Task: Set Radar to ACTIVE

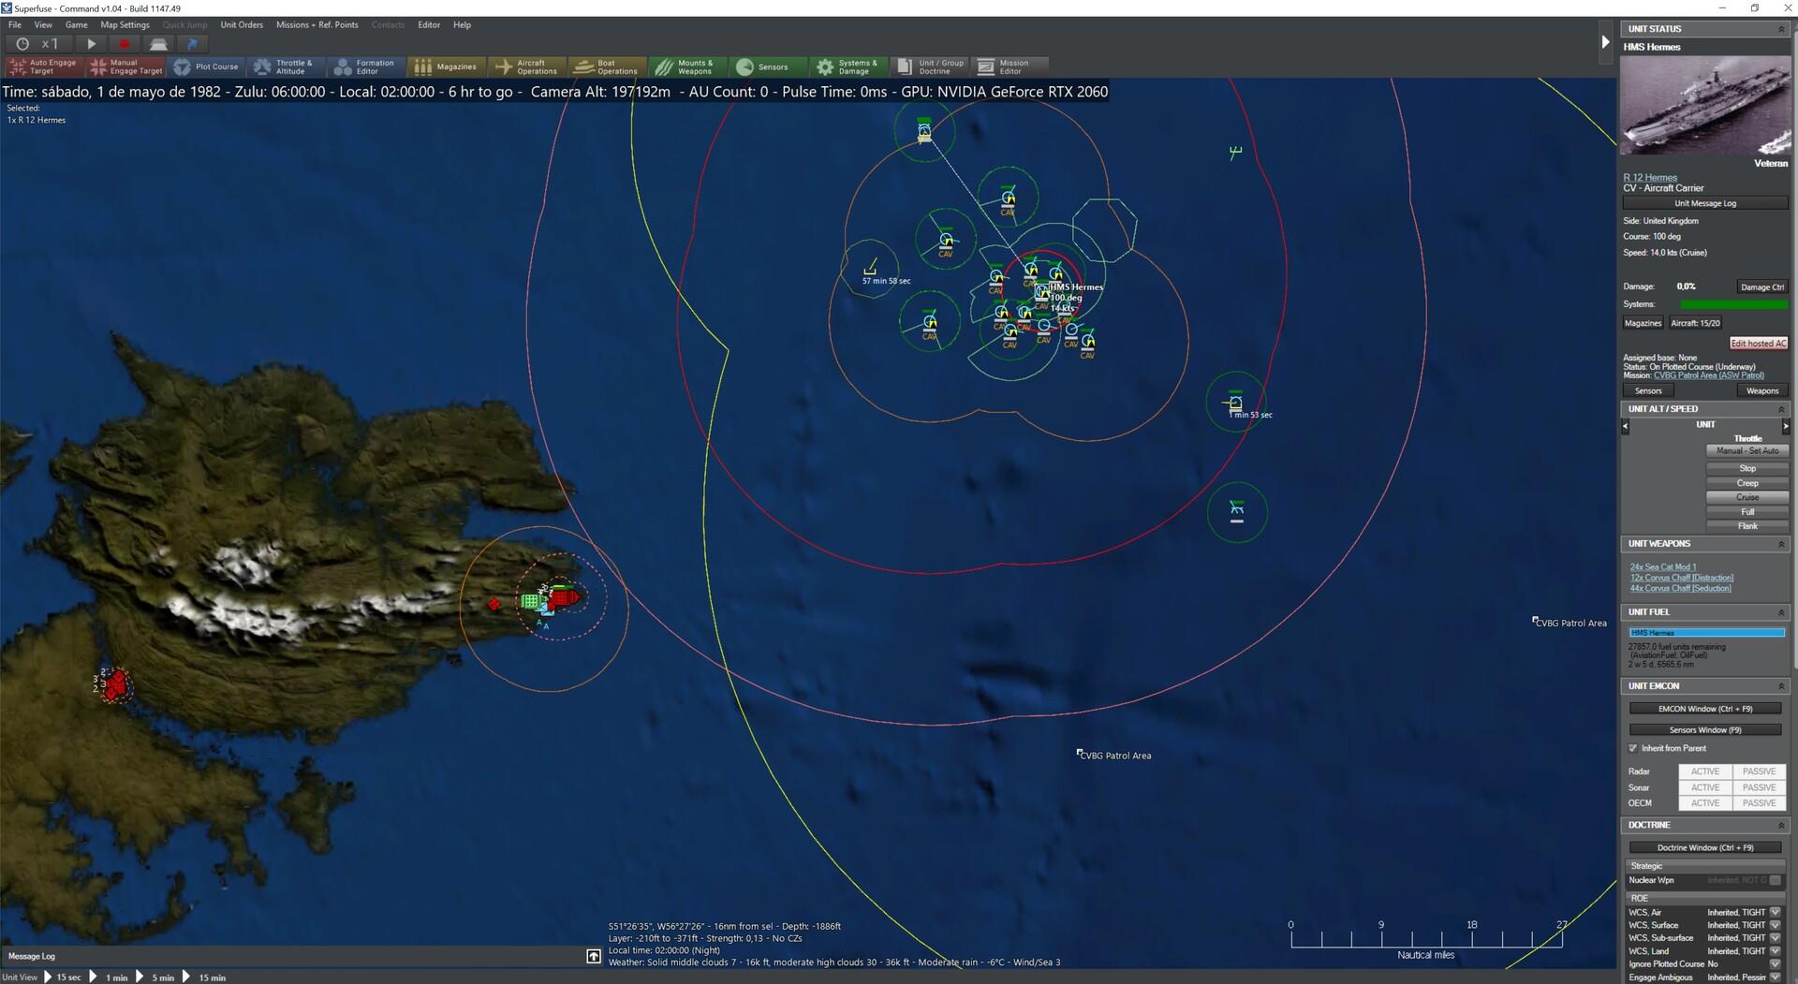Action: 1704,771
